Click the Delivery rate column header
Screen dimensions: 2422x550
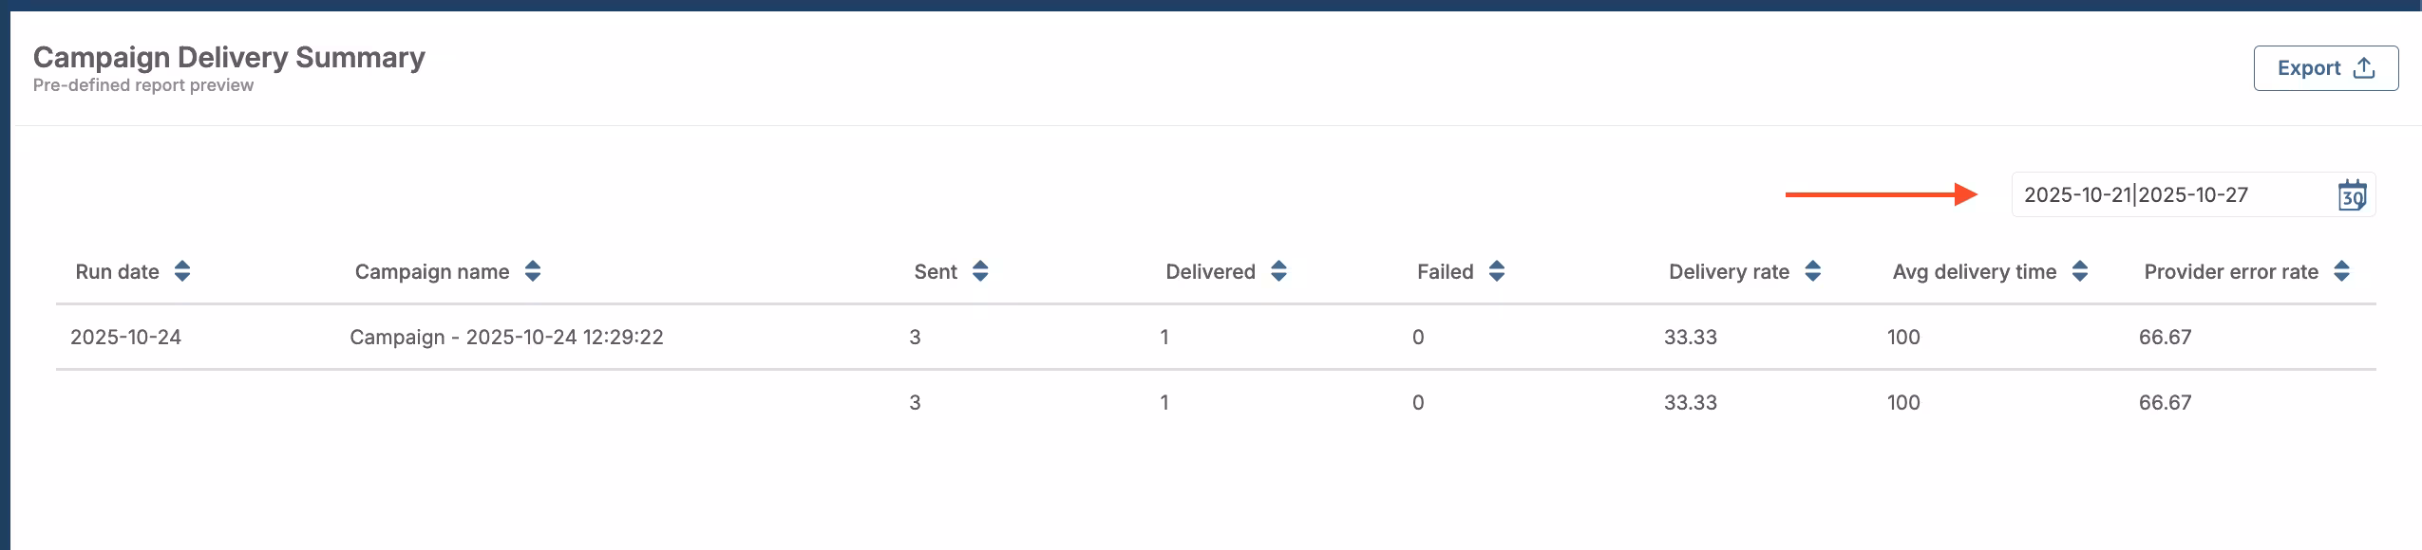pos(1729,271)
